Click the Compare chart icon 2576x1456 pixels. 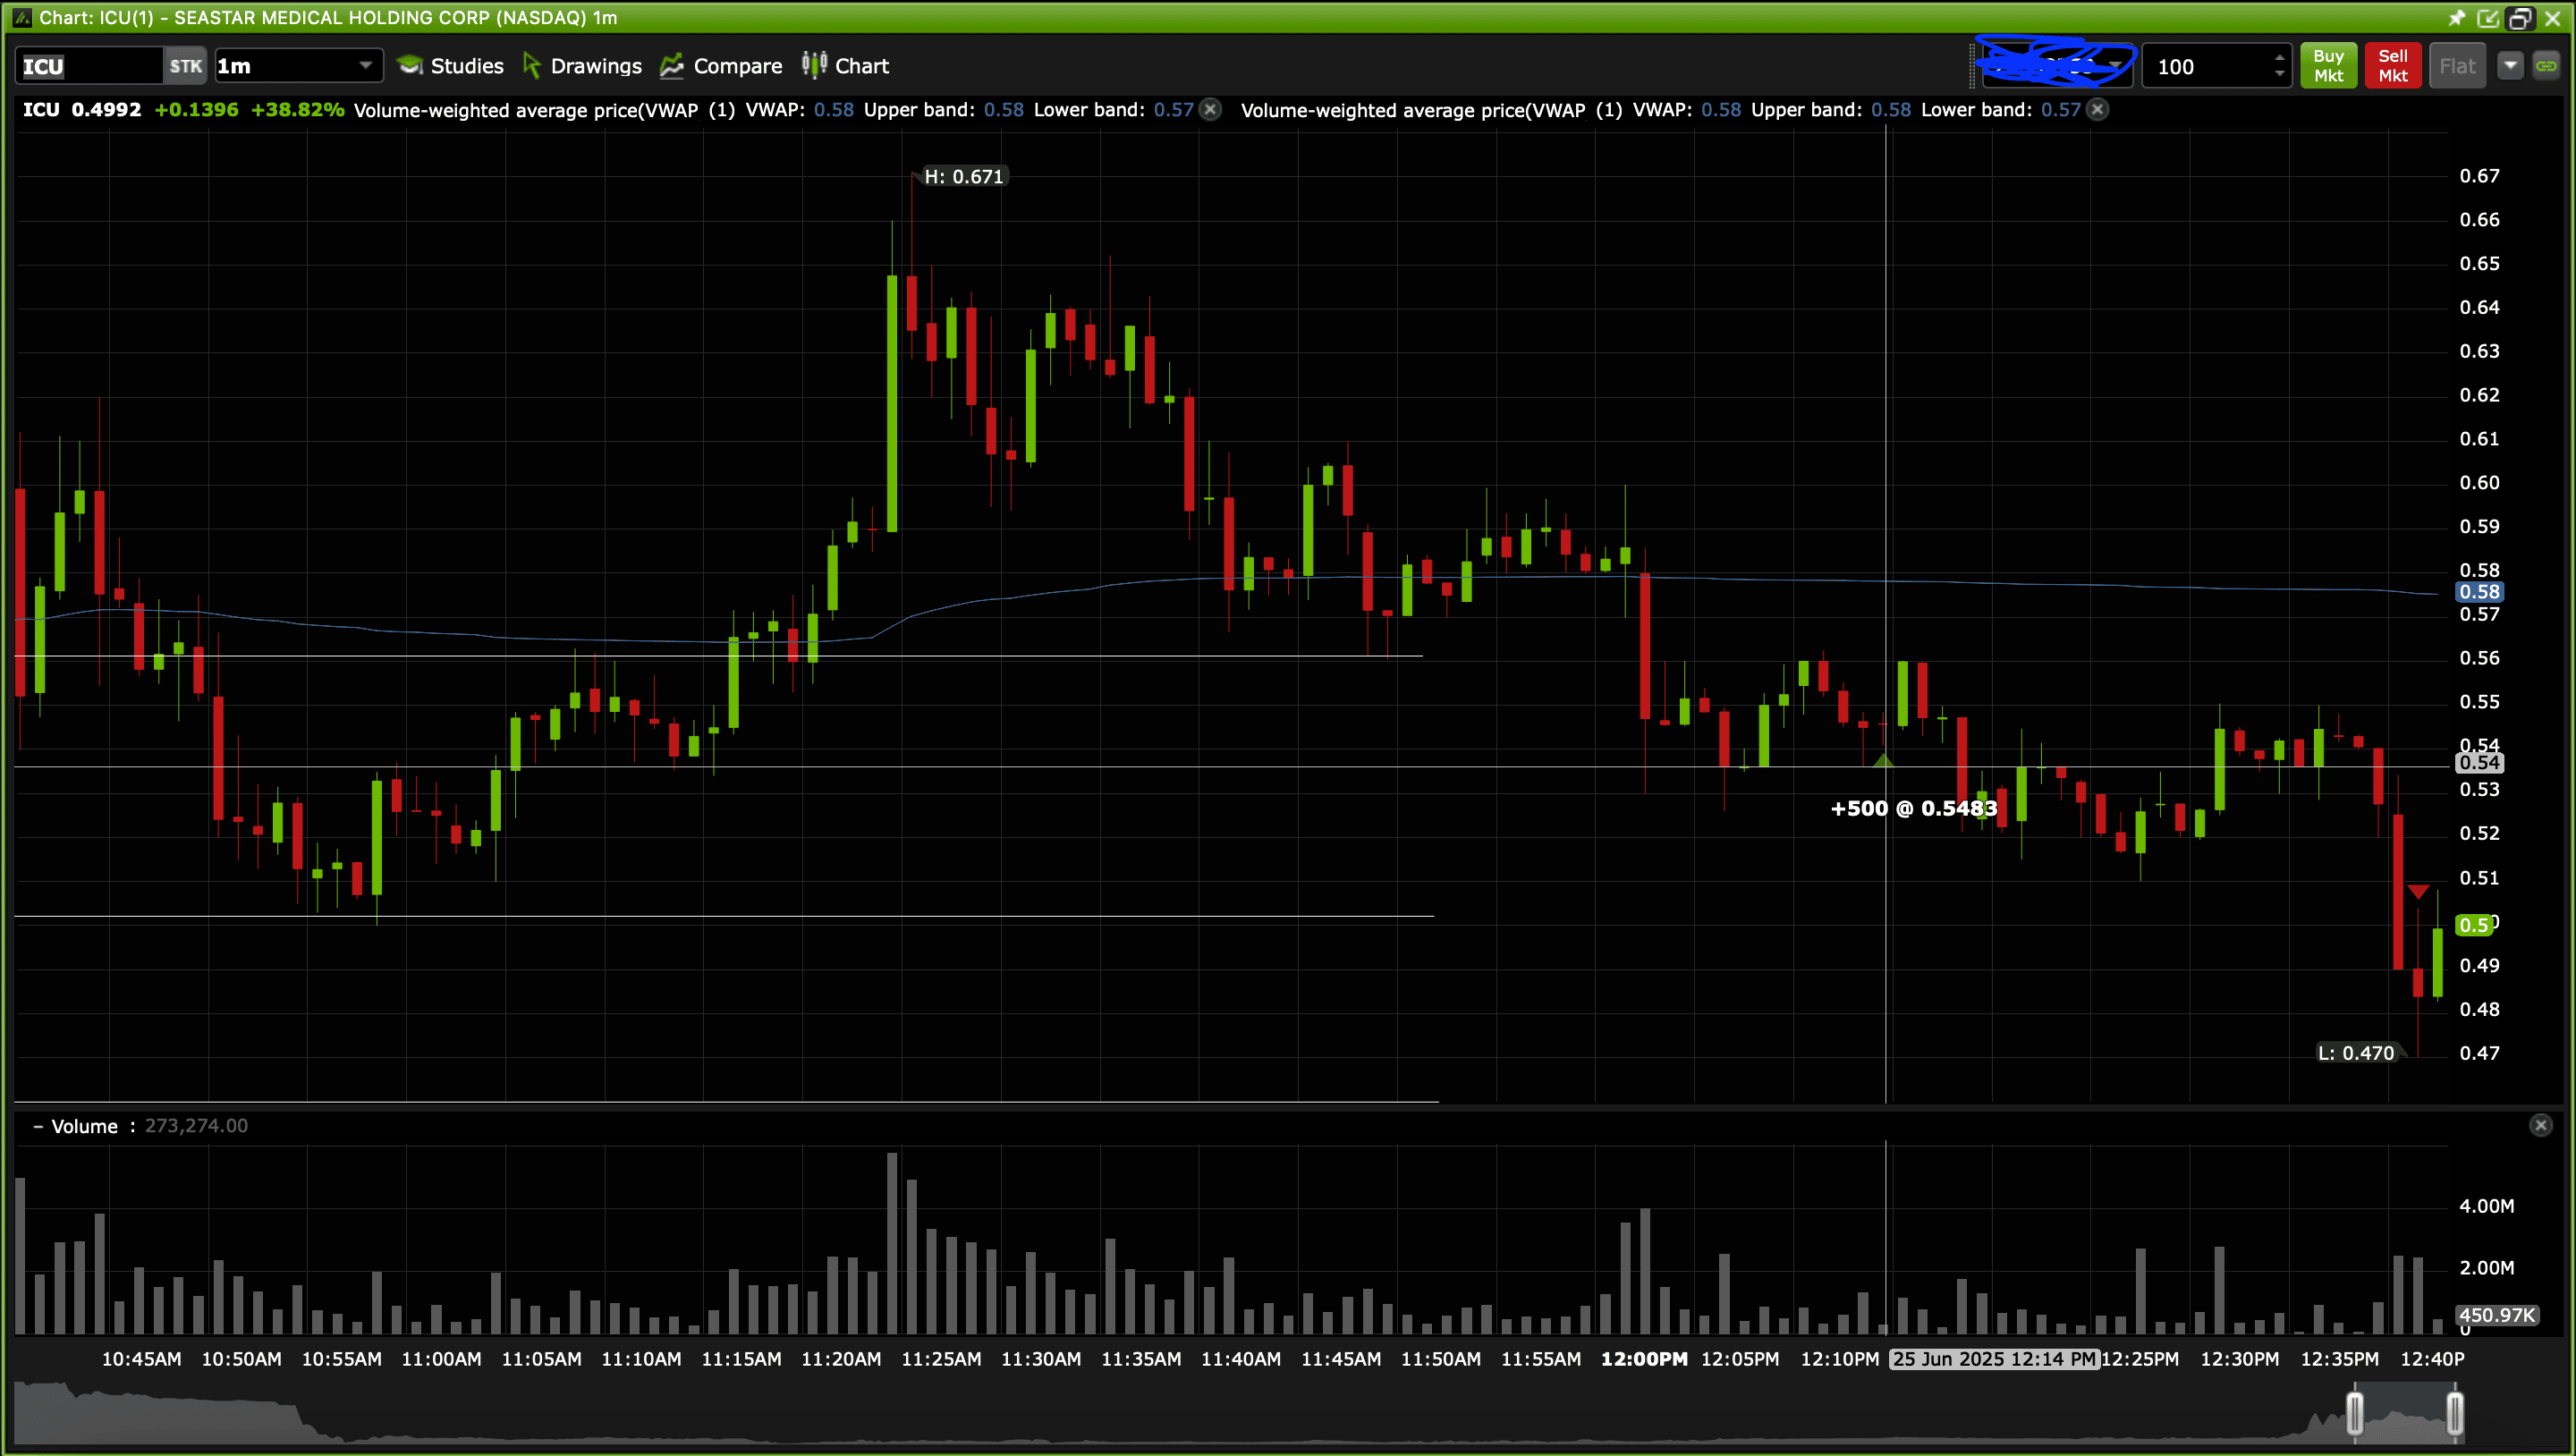671,66
